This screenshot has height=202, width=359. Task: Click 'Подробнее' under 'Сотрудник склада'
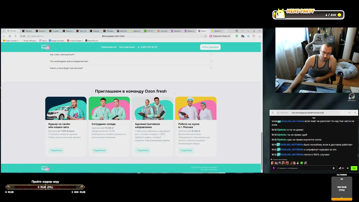(x=100, y=150)
